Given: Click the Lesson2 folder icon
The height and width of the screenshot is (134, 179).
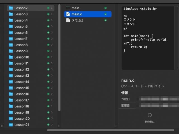Looking at the screenshot, I should tap(11, 8).
